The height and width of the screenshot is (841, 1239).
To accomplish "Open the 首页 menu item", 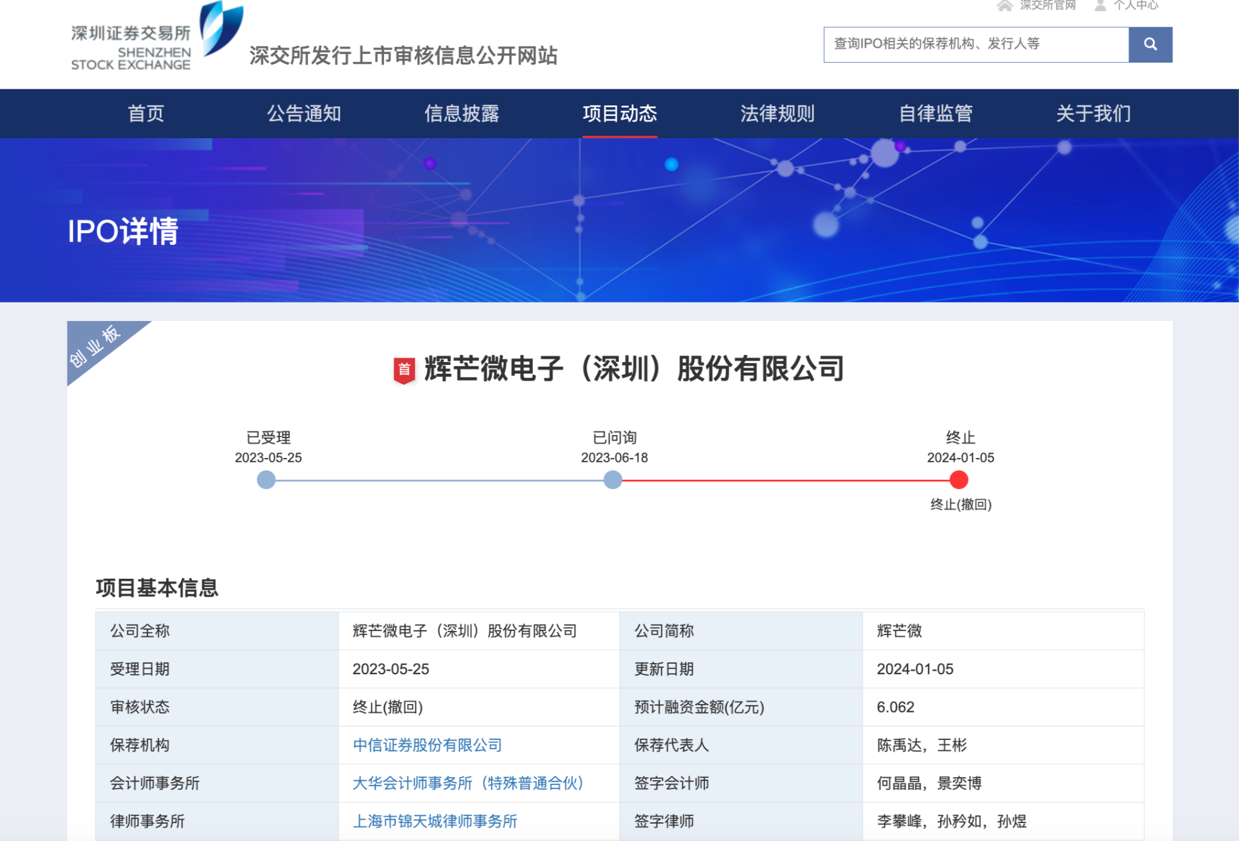I will 146,113.
